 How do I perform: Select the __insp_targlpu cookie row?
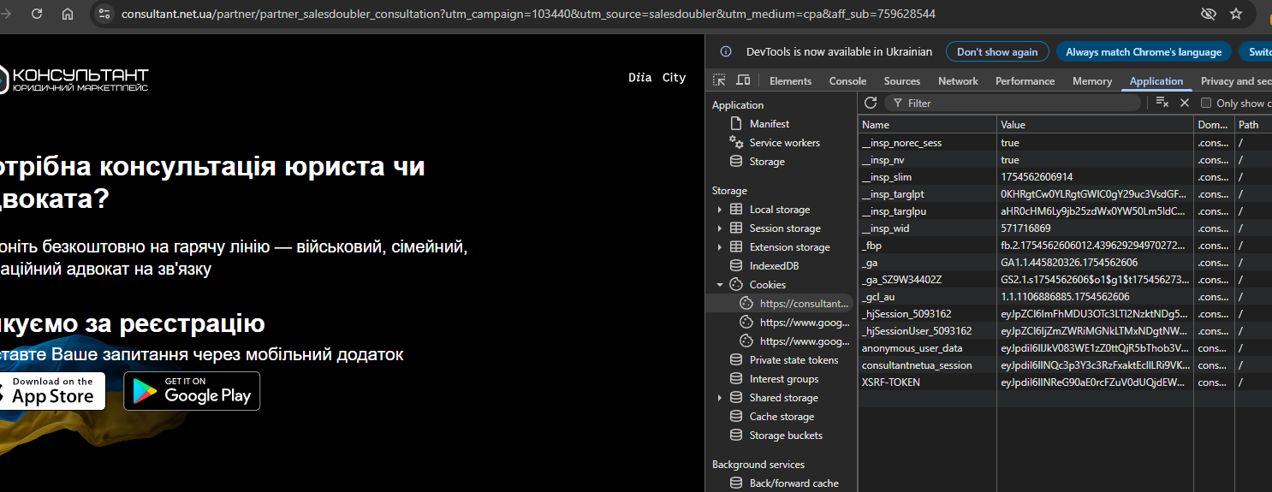tap(1065, 211)
